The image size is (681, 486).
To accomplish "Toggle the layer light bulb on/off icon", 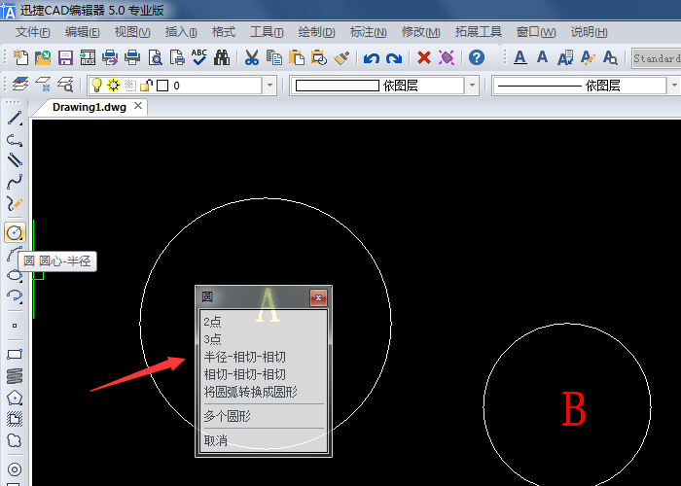I will [97, 86].
